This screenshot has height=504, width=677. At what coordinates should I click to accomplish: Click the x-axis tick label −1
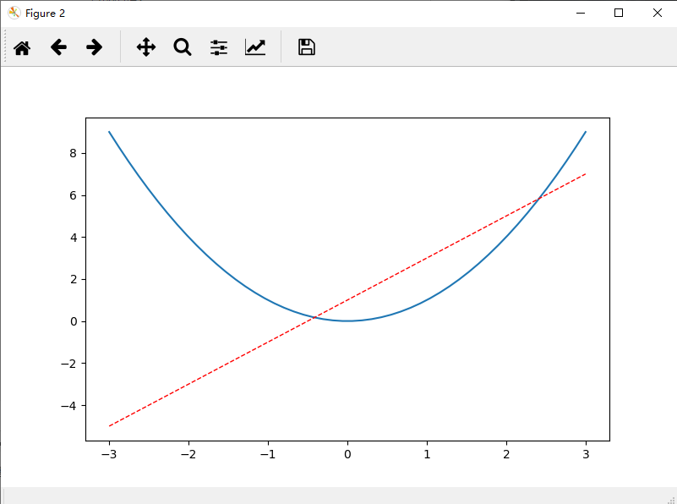(268, 454)
